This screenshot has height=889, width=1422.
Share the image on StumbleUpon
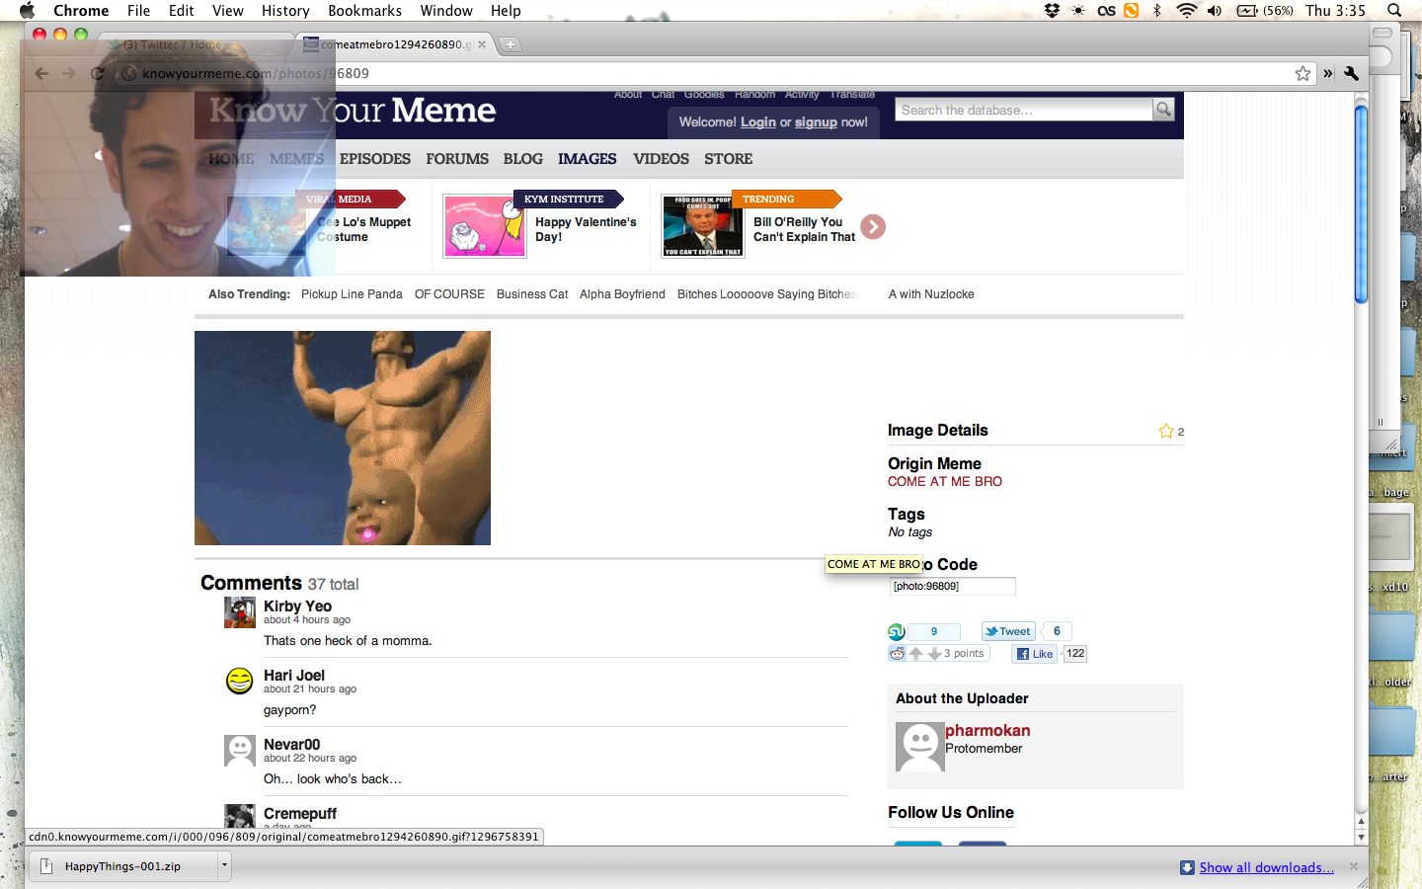897,632
